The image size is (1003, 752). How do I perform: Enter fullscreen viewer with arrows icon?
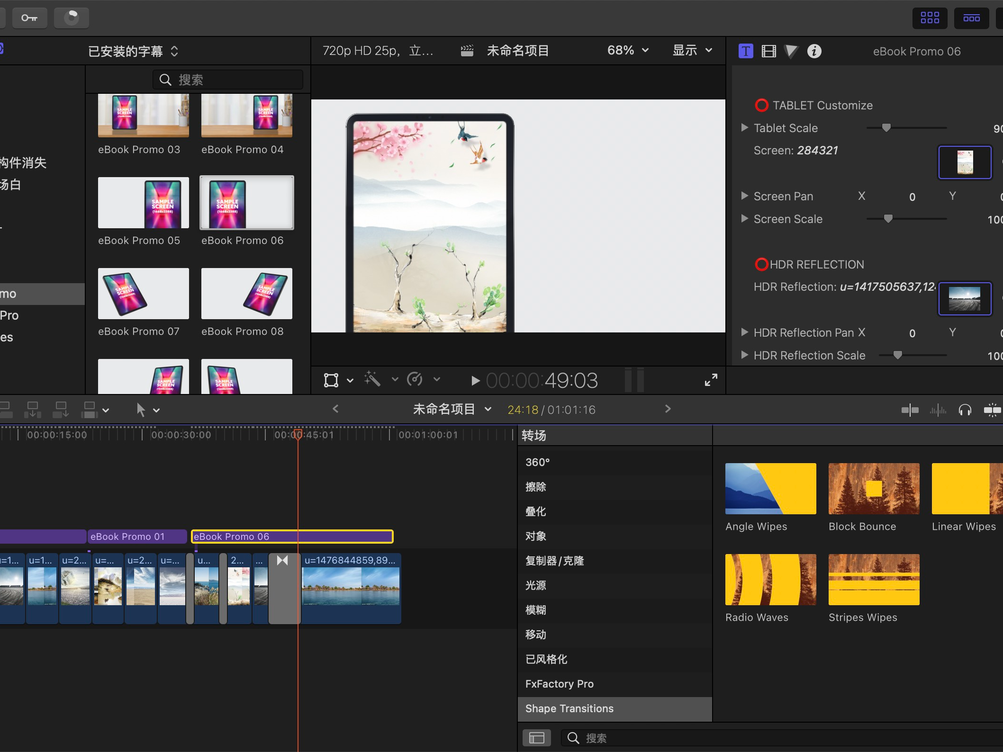[x=711, y=380]
